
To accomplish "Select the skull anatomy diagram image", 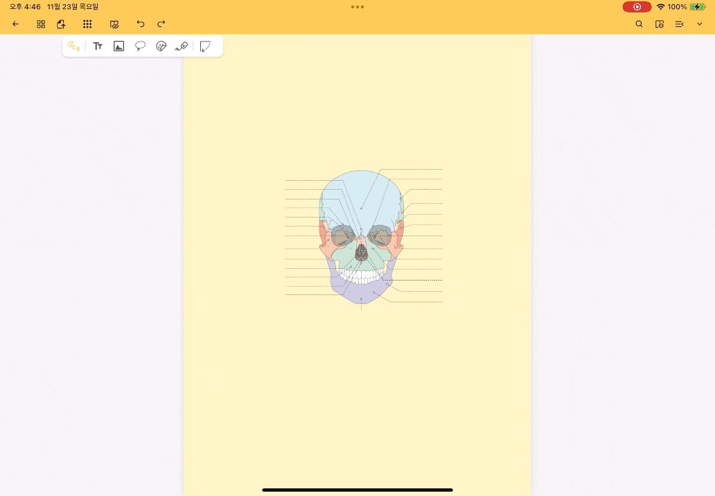I will (x=364, y=239).
